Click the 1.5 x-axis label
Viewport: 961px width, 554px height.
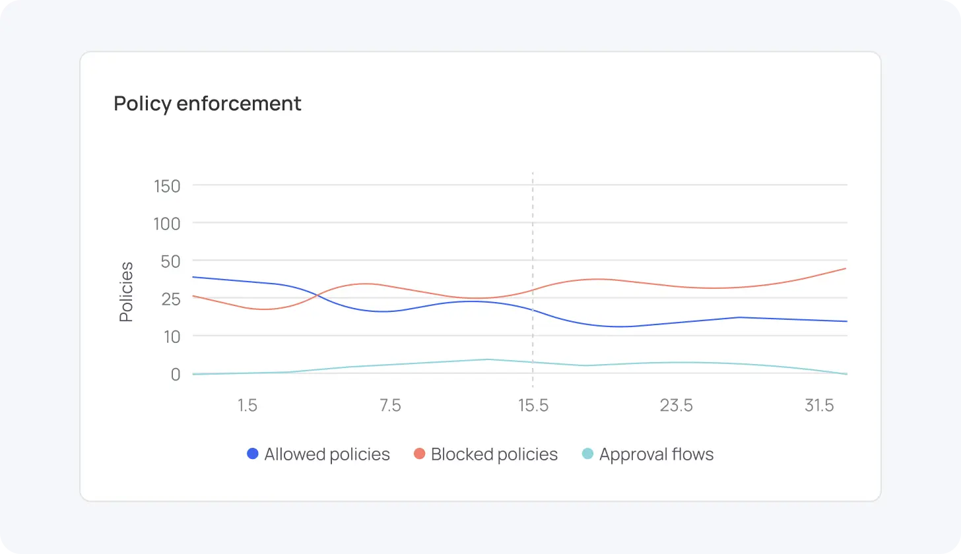247,406
